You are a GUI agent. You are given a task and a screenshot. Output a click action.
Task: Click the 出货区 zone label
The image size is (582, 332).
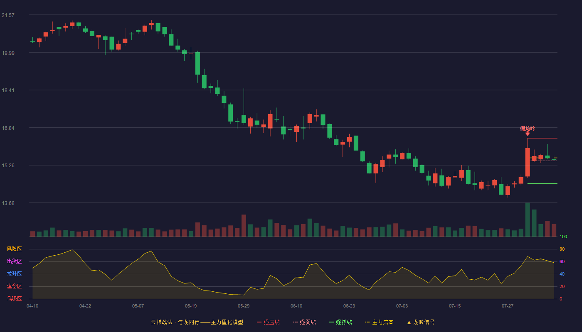tap(14, 261)
